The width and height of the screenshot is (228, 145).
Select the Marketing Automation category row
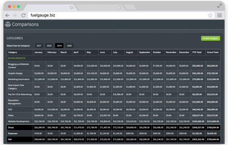point(113,79)
